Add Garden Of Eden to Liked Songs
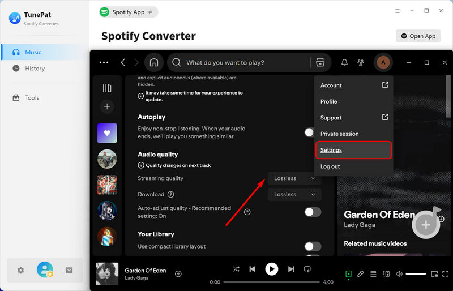This screenshot has width=453, height=291. [178, 274]
